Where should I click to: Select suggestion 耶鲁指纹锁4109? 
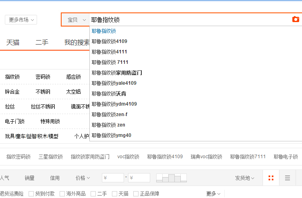tap(196, 41)
